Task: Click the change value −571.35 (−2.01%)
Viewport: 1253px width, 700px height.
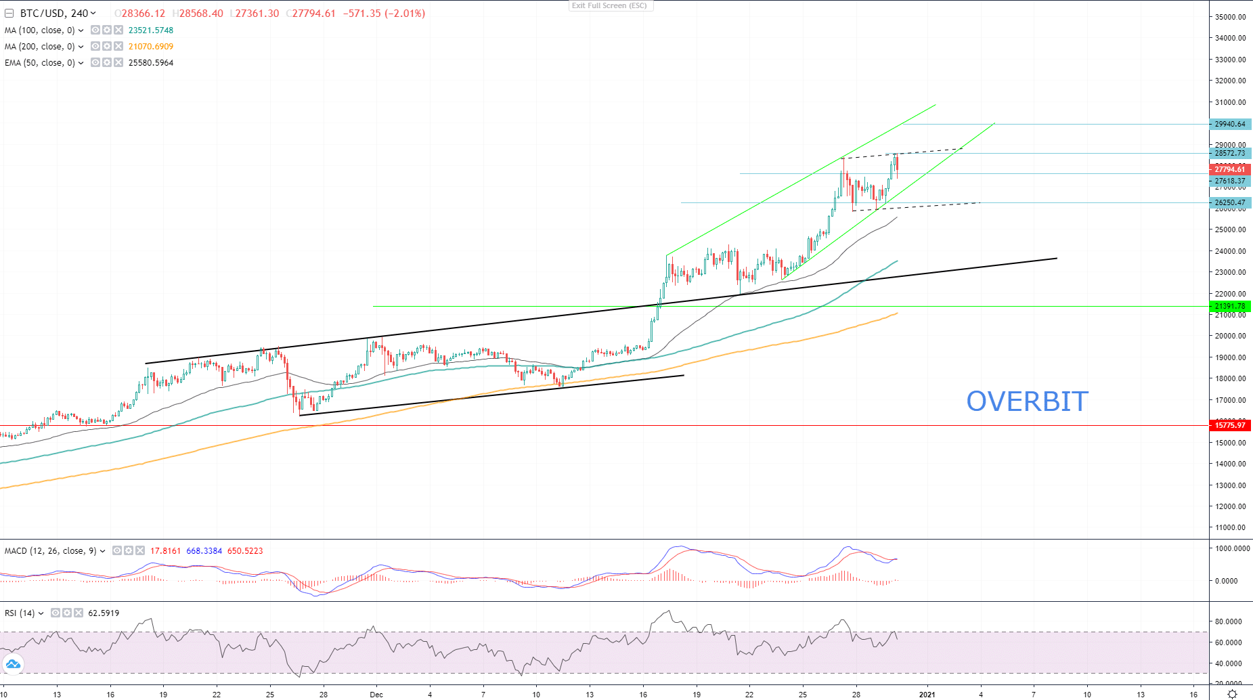Action: pos(384,14)
